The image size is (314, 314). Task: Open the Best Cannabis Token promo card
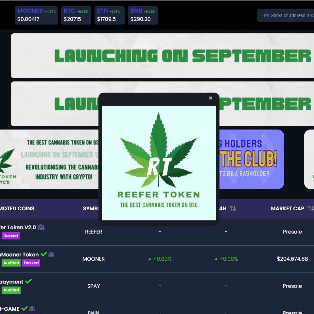pyautogui.click(x=49, y=159)
